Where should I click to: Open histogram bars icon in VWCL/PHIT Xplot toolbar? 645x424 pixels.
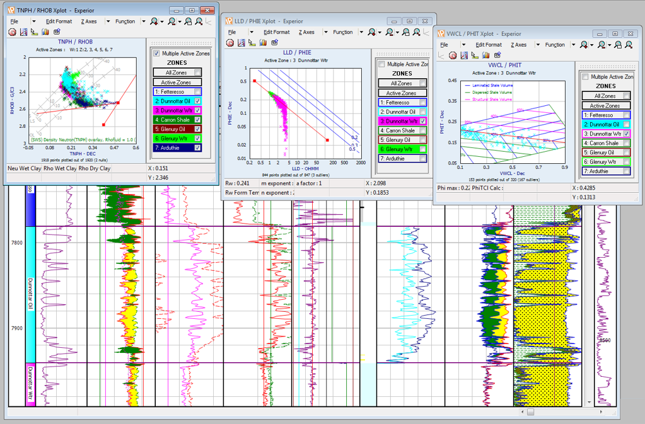pos(486,55)
